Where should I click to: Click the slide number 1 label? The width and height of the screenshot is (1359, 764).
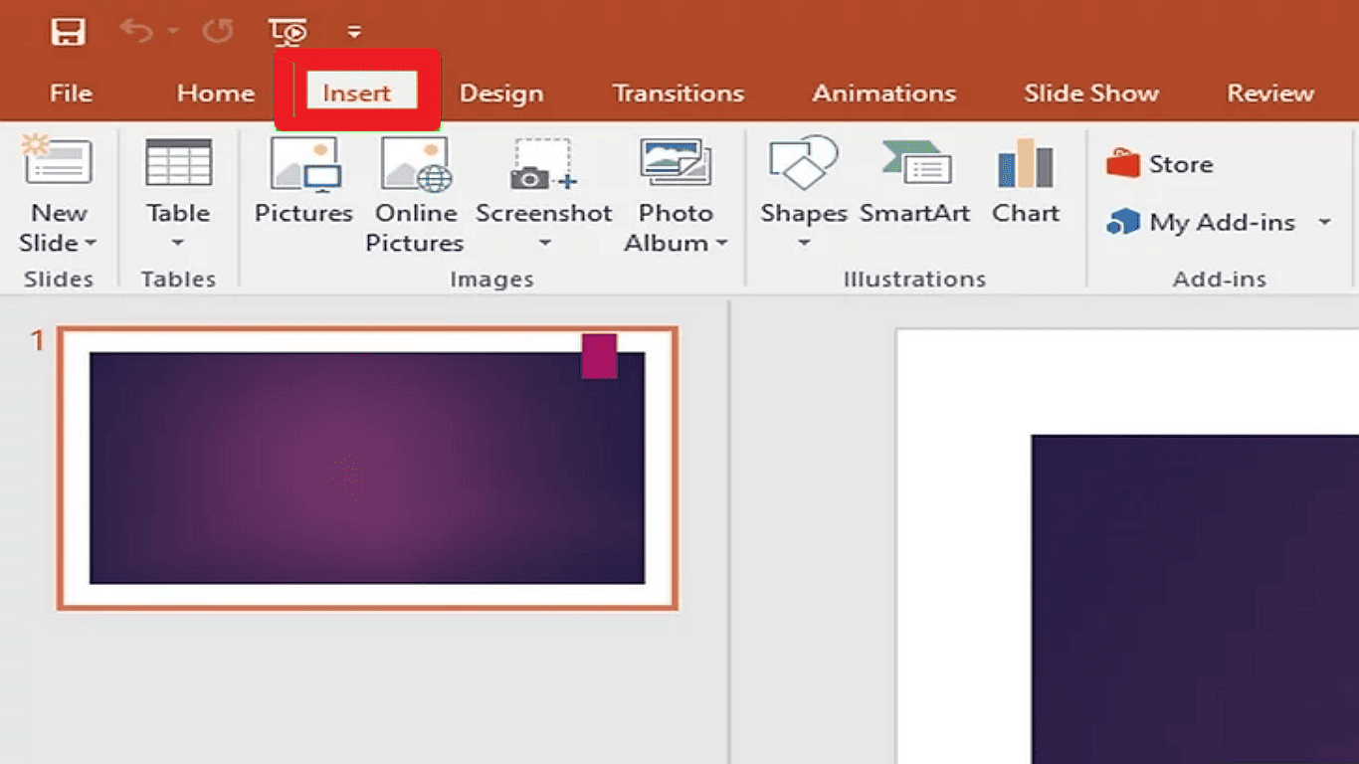click(38, 341)
